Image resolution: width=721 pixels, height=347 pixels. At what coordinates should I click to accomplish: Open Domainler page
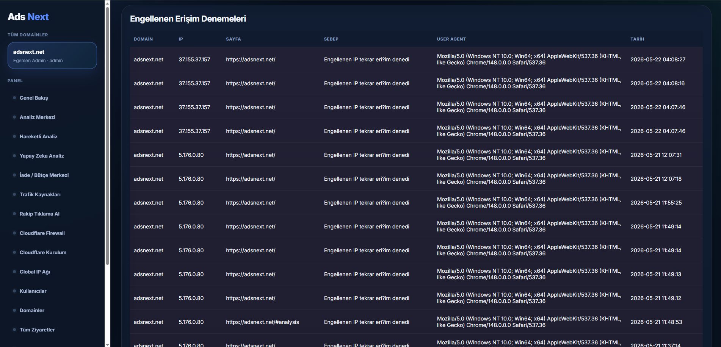tap(32, 310)
